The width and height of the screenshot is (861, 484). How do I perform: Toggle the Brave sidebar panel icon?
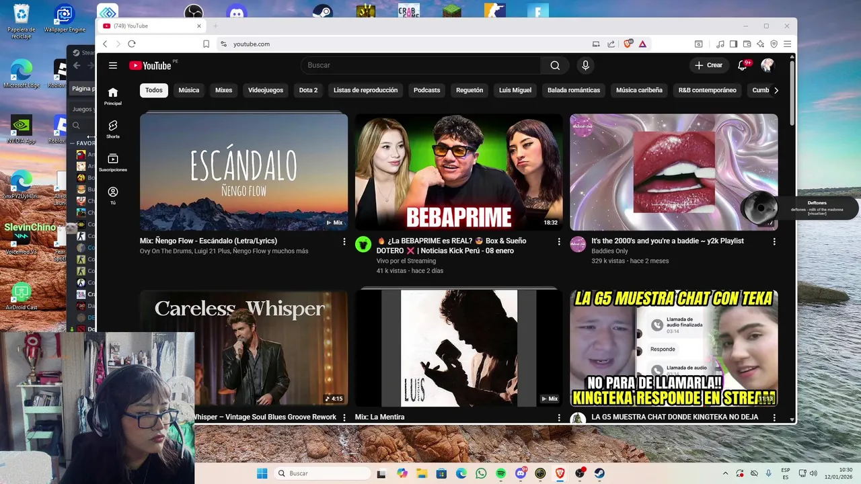tap(733, 44)
